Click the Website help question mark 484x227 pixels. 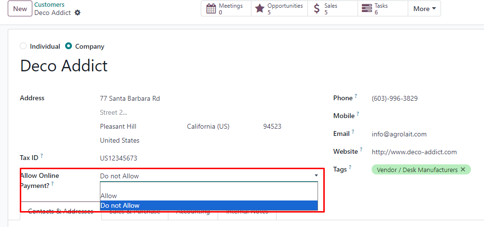click(361, 149)
